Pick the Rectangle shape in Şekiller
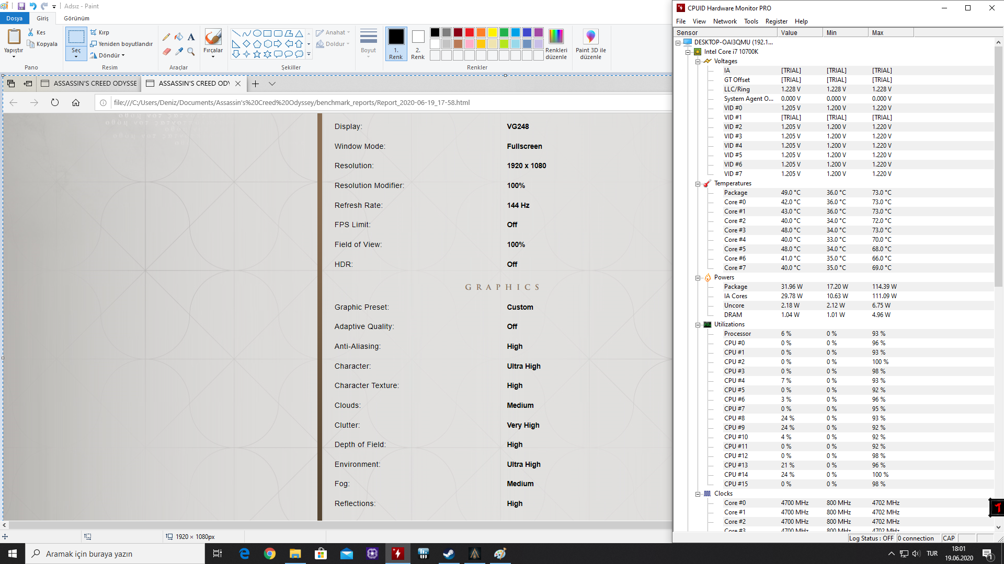Screen dimensions: 1004x564 pos(267,33)
